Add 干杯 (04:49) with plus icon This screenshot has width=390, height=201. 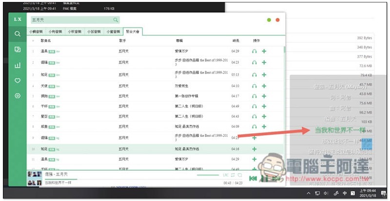(x=264, y=106)
